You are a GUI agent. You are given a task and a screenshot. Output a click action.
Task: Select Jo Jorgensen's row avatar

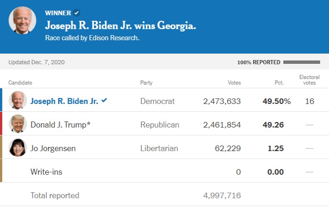[x=18, y=147]
